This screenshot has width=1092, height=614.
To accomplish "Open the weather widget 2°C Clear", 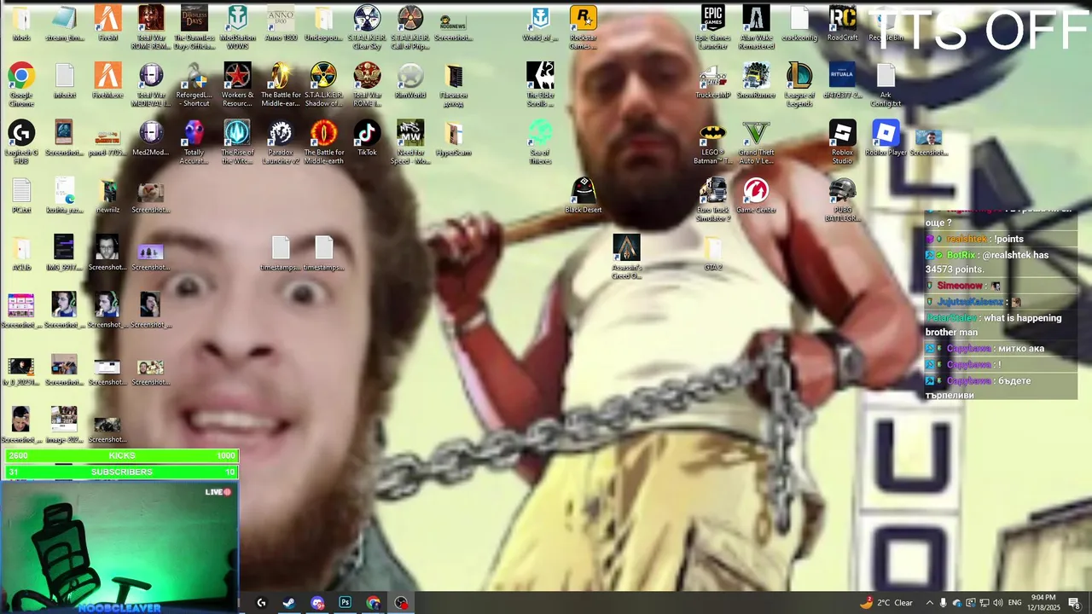I will click(886, 603).
